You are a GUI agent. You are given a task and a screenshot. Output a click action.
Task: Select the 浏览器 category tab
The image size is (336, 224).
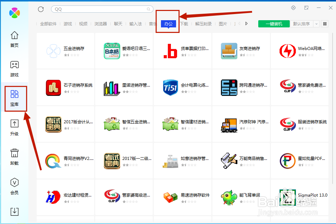coord(100,24)
